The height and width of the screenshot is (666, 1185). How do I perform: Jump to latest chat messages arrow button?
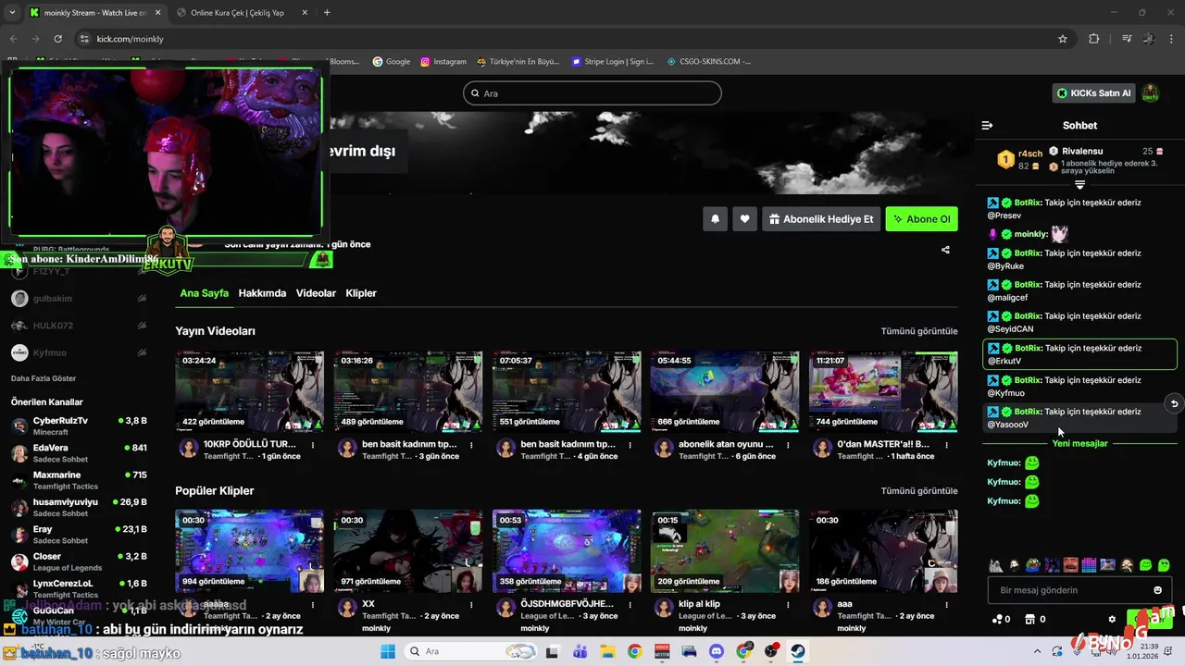tap(1174, 403)
